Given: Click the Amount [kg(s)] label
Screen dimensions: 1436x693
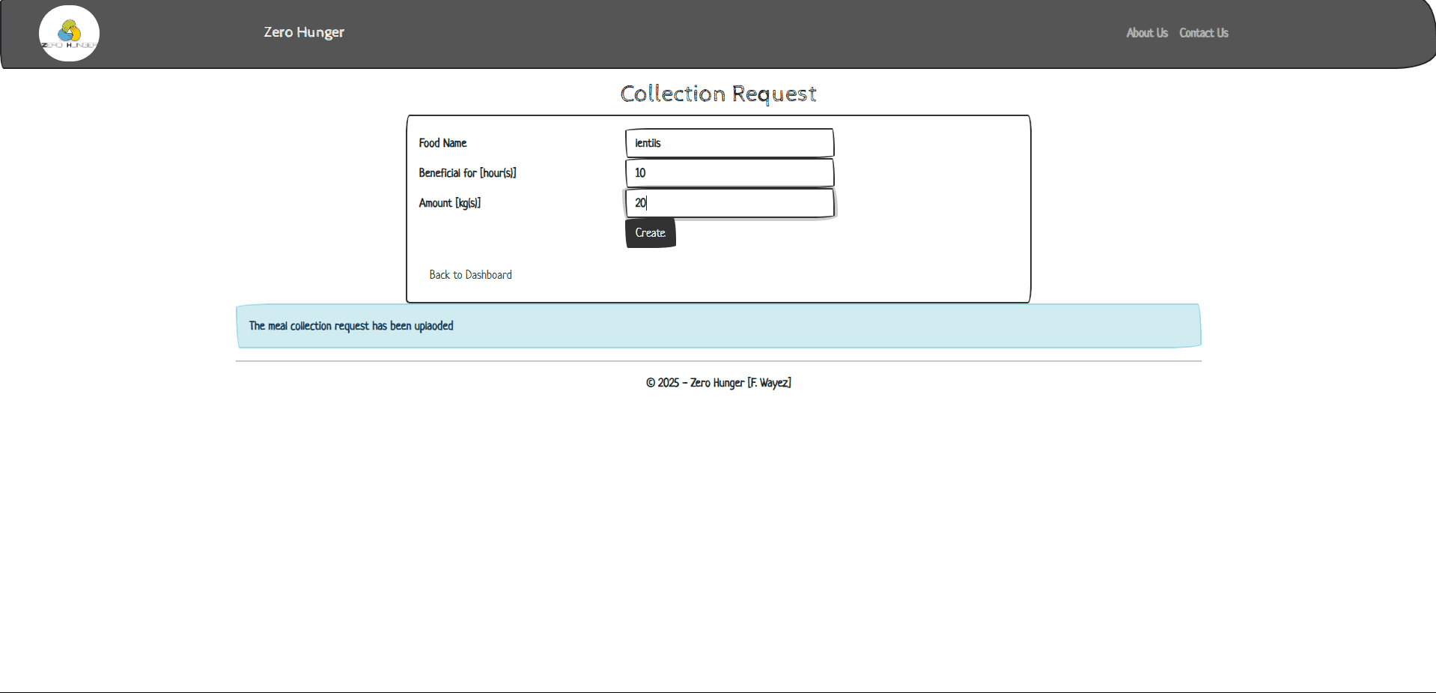Looking at the screenshot, I should point(449,203).
